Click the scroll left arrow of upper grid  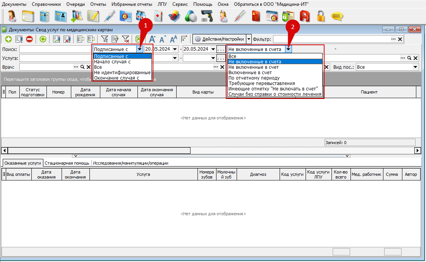4,150
